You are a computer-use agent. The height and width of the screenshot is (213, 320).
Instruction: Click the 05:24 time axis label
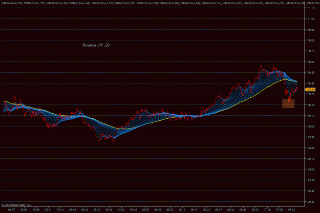(84, 210)
